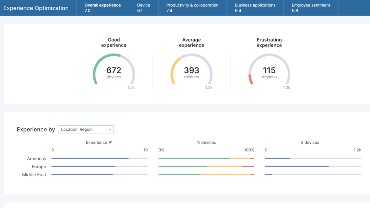This screenshot has width=370, height=208.
Task: Click the % devices column header
Action: 206,143
